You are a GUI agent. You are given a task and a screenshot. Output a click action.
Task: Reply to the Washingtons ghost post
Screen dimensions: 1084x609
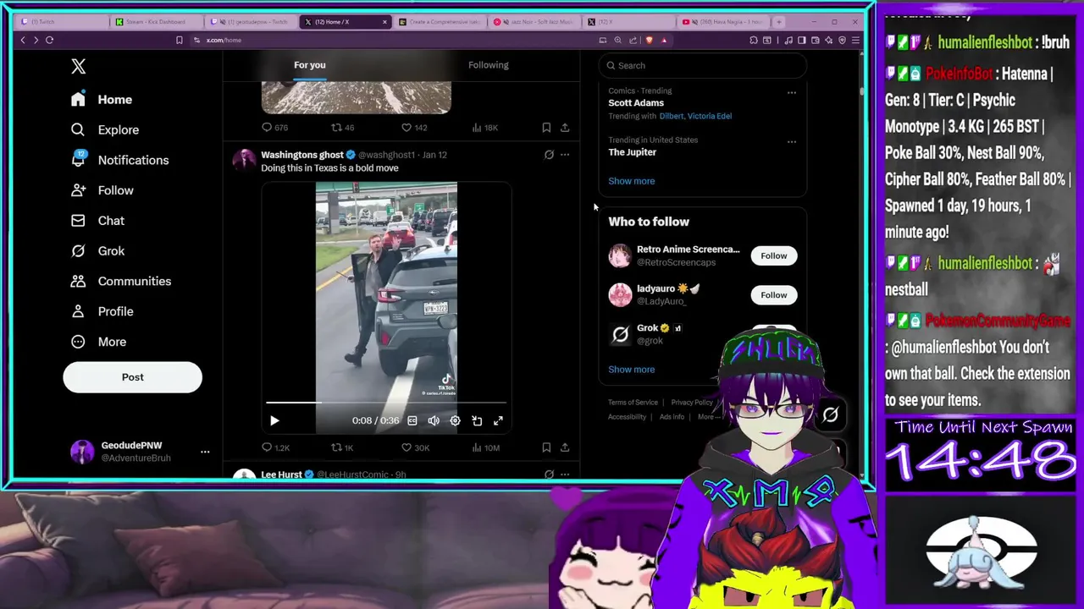tap(275, 447)
